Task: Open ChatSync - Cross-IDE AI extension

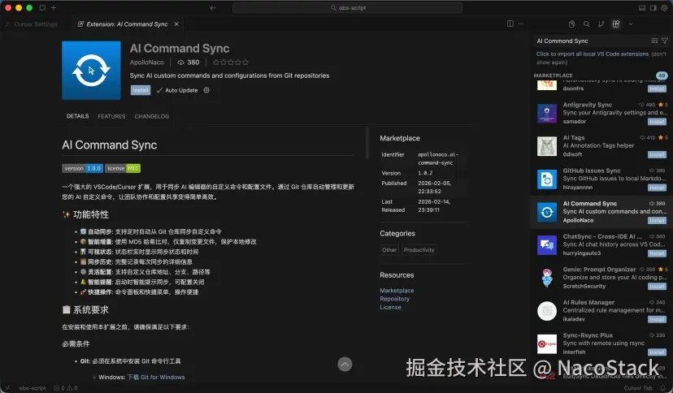Action: coord(601,244)
